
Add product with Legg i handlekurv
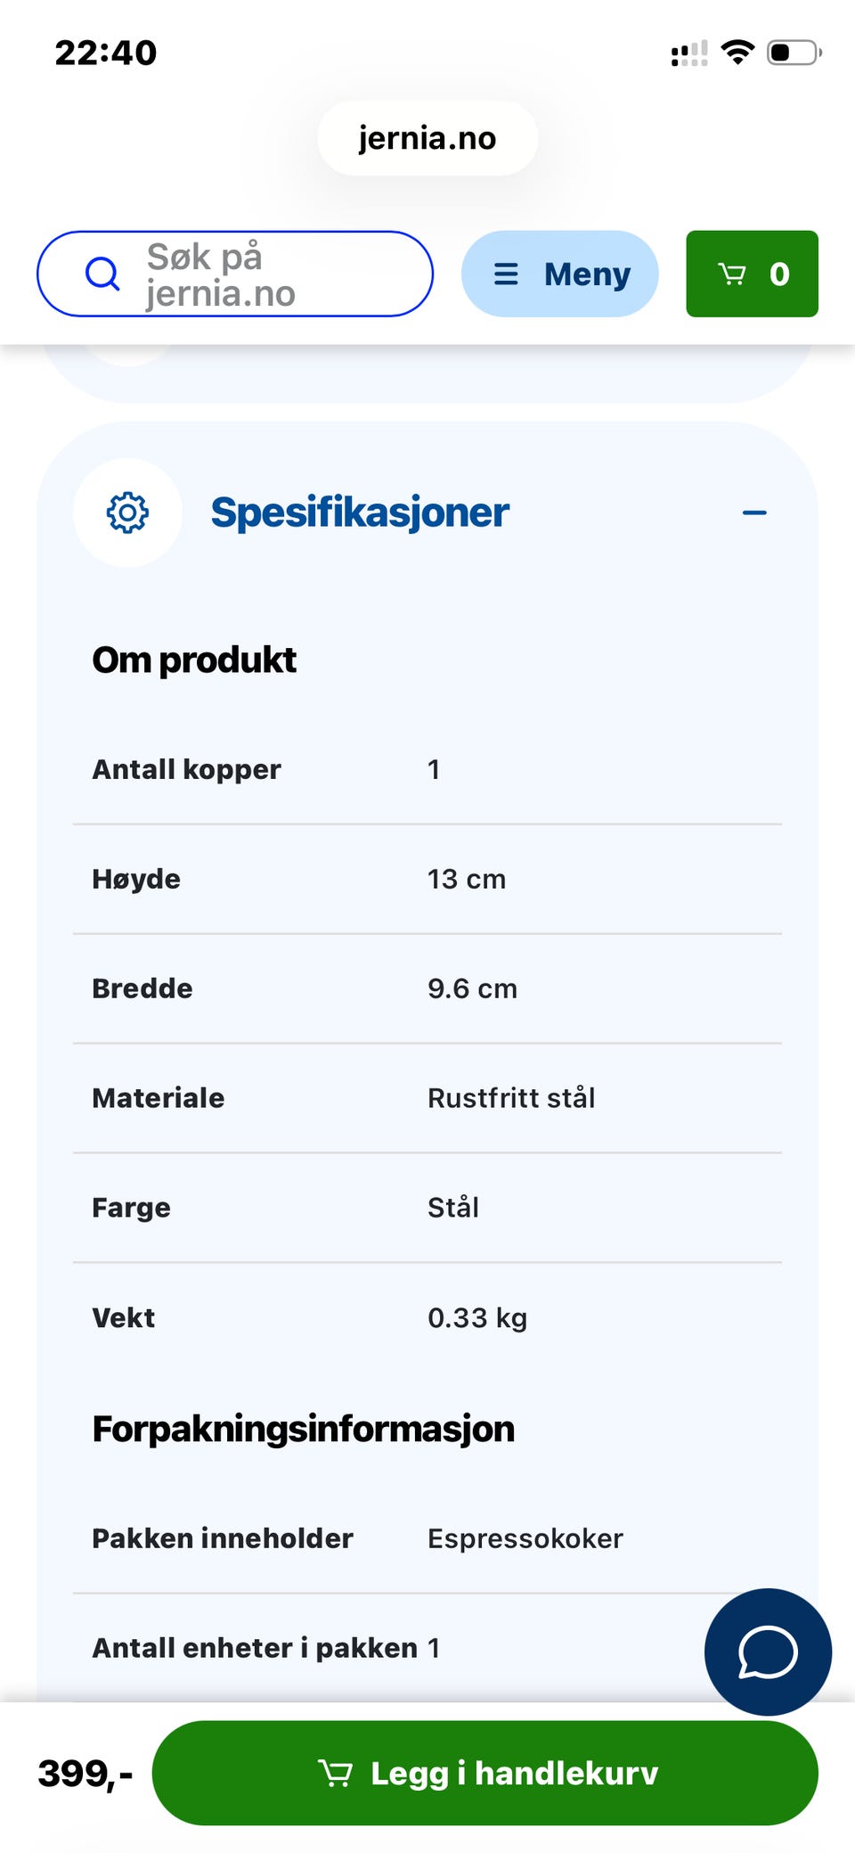click(484, 1773)
